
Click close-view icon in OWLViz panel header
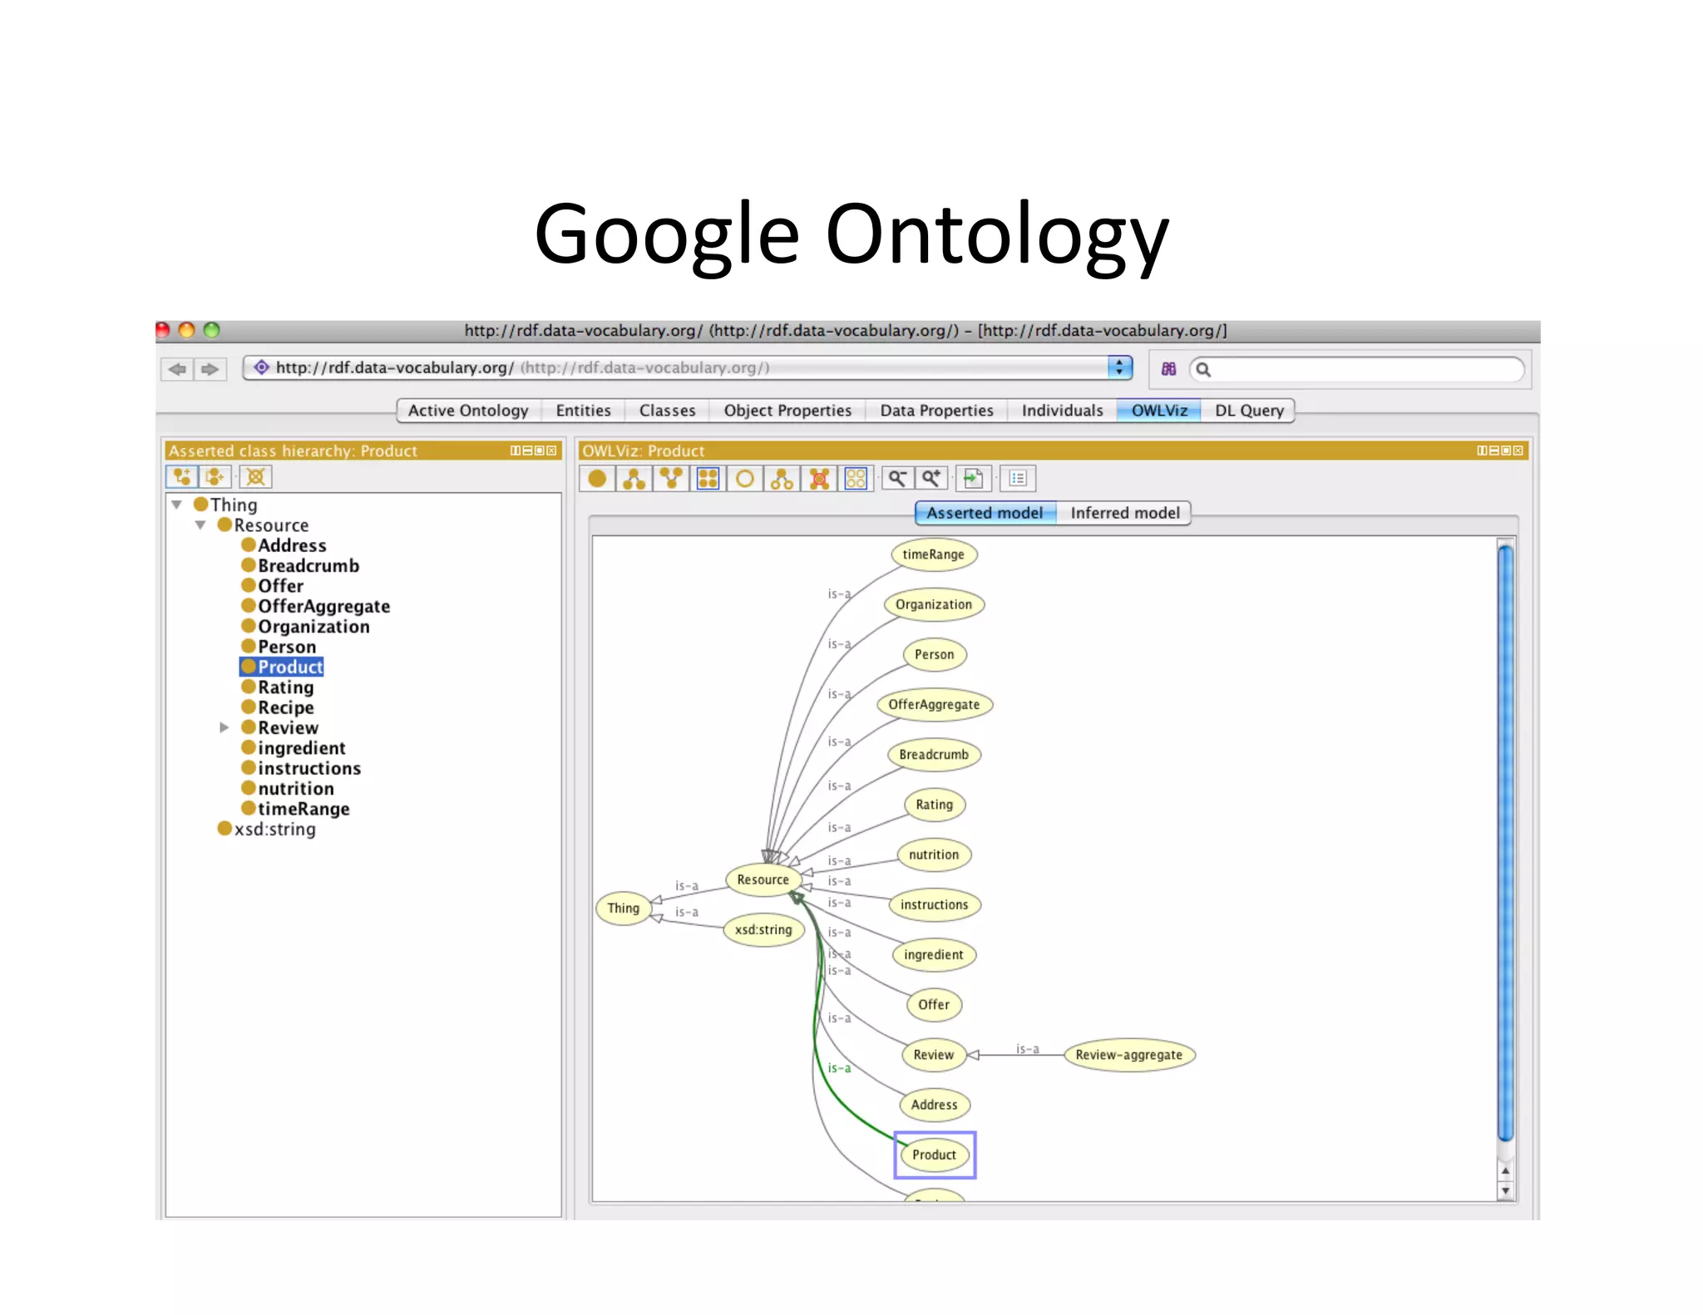[1518, 451]
